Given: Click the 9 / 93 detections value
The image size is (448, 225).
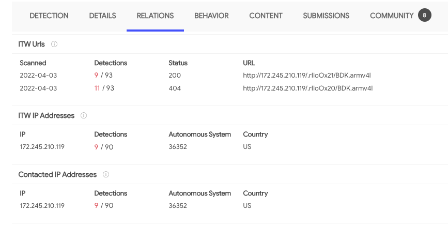Looking at the screenshot, I should click(x=104, y=76).
